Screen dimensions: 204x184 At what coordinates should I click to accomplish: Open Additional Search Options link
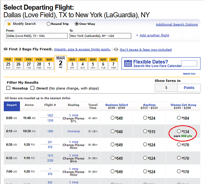[177, 24]
